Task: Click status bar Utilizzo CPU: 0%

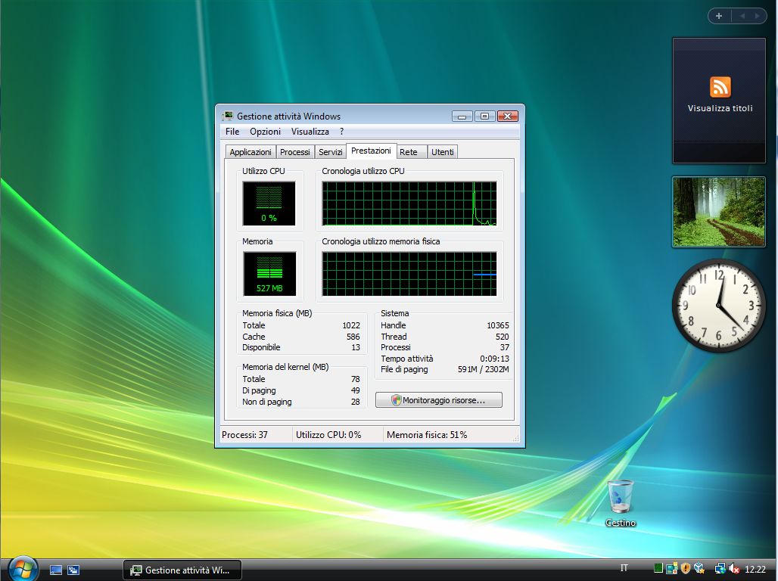Action: click(328, 435)
